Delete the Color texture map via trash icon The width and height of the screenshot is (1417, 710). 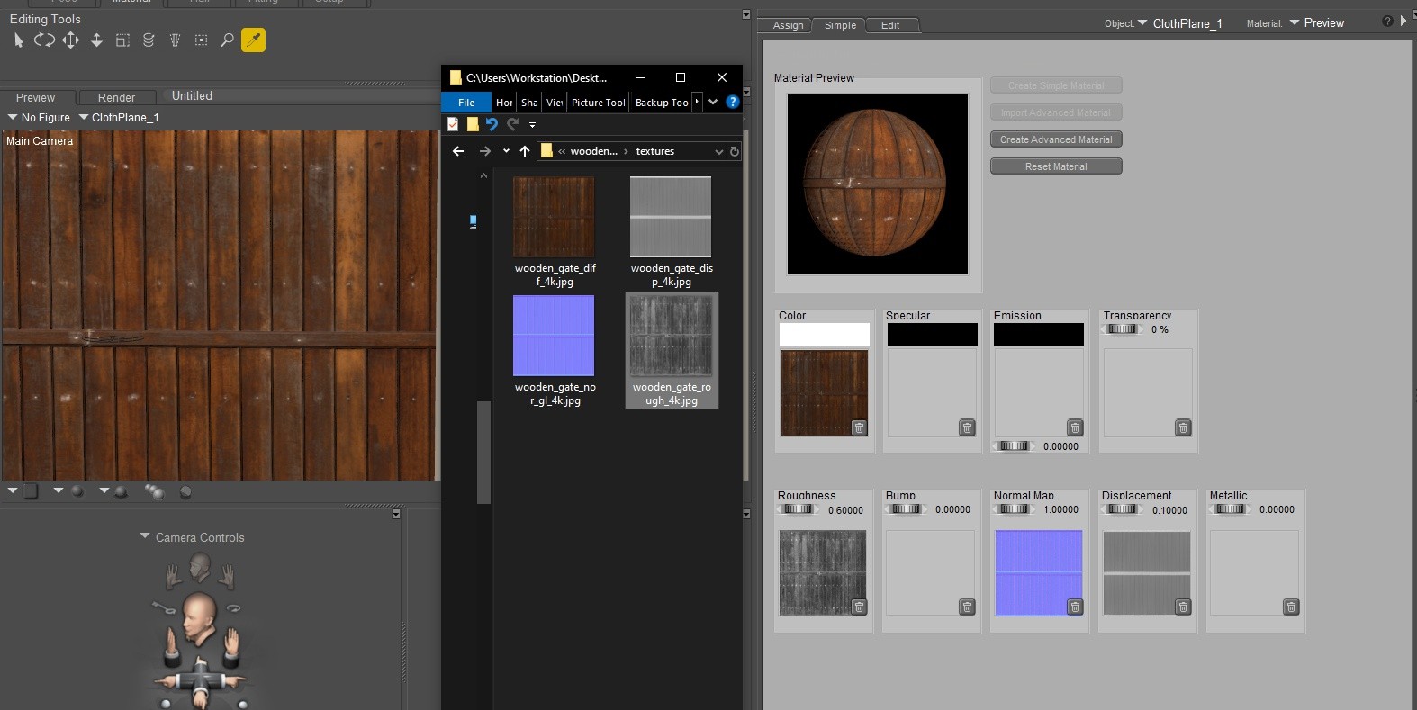pos(859,427)
